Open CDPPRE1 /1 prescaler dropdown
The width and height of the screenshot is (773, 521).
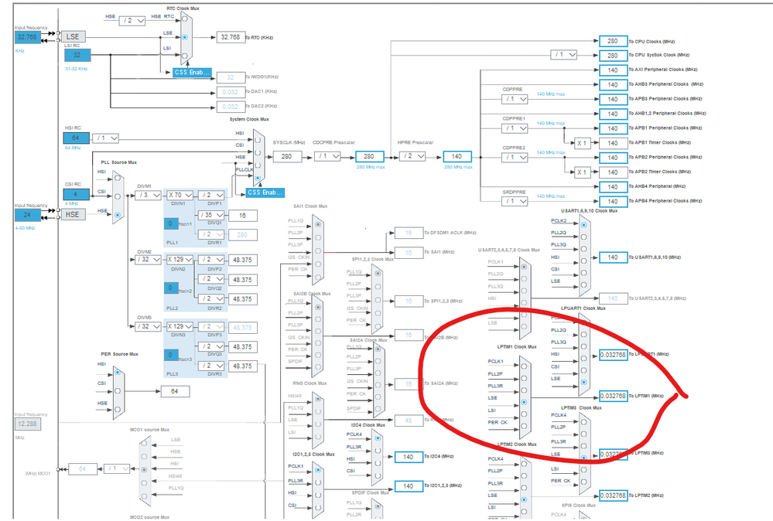tap(515, 128)
